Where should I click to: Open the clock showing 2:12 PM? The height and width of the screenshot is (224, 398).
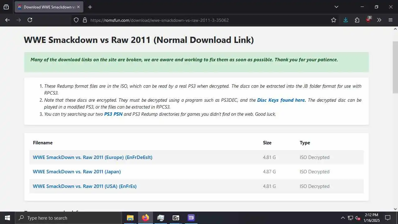[371, 218]
